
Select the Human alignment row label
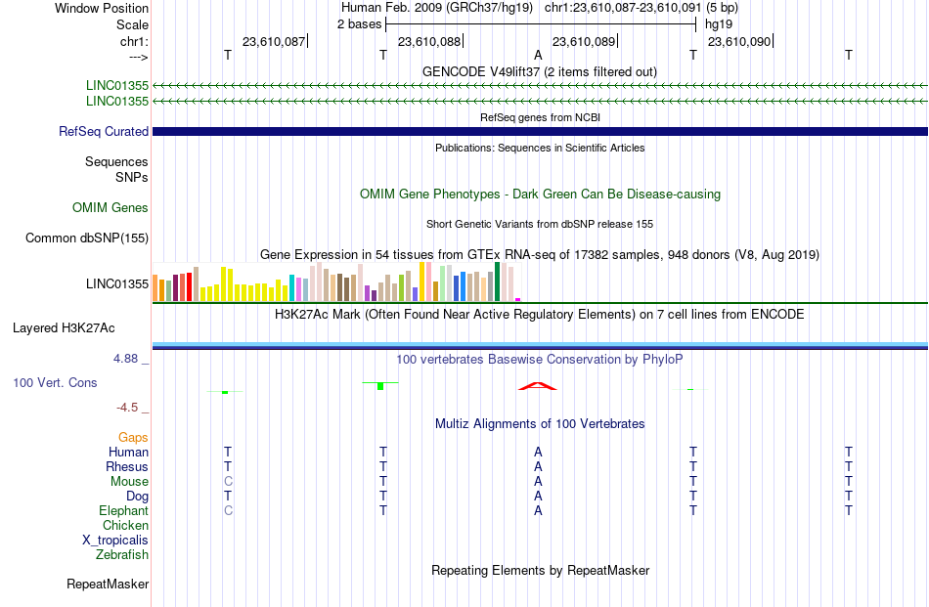[x=128, y=452]
